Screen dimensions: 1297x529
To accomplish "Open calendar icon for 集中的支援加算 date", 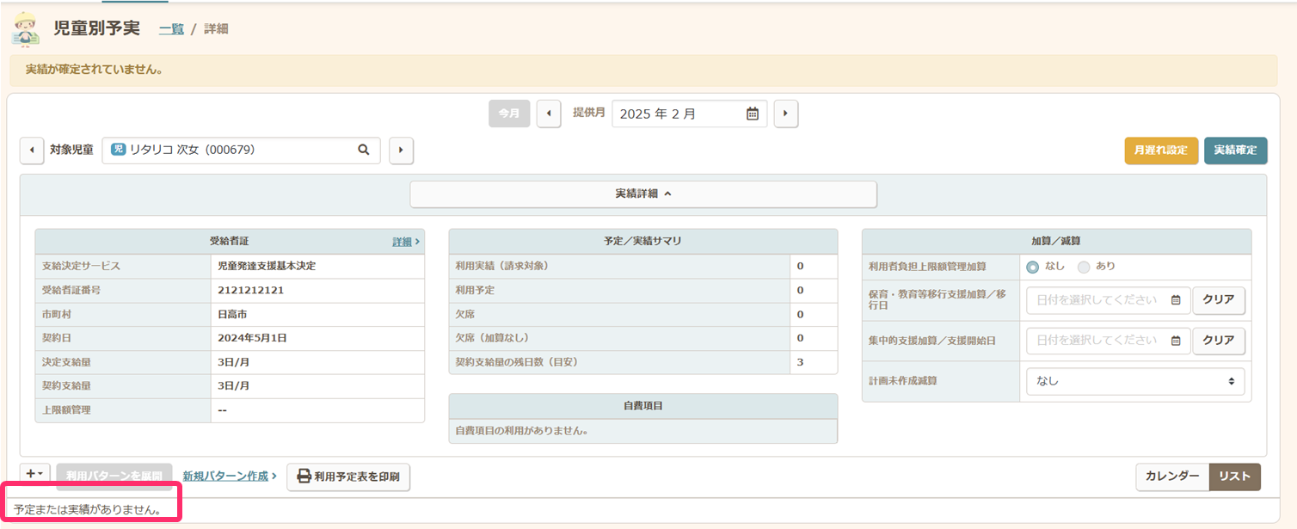I will [1176, 341].
